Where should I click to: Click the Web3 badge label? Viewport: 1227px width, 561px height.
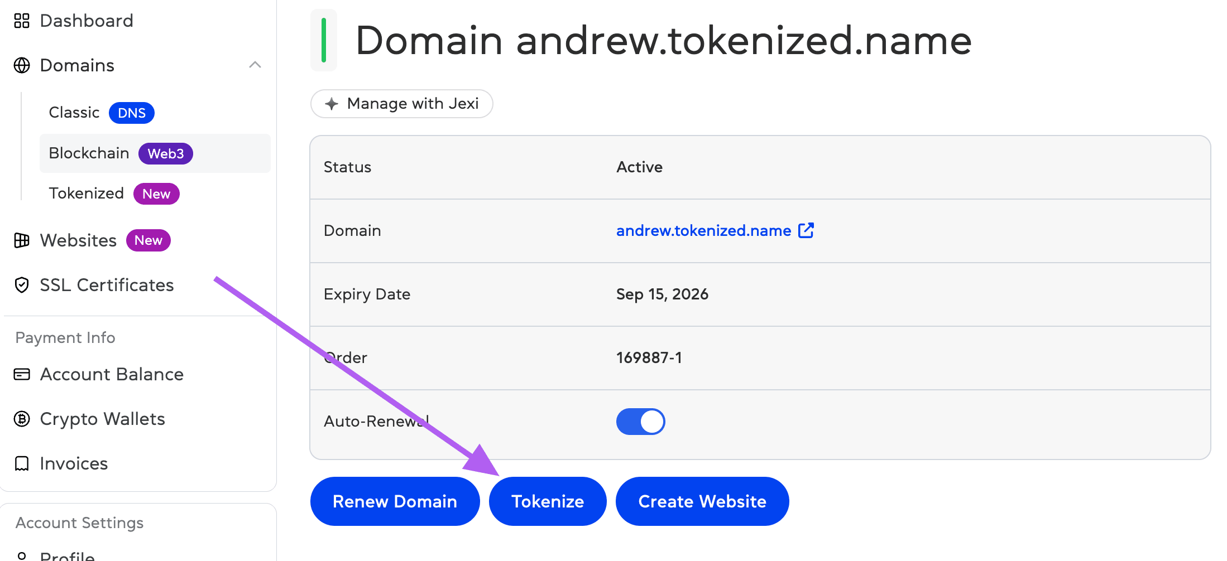[x=165, y=154]
